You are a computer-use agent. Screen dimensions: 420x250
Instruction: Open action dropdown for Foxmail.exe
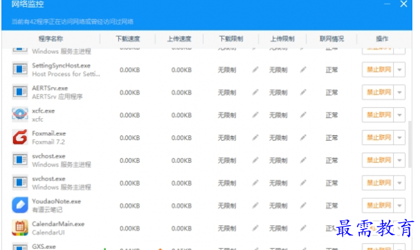(x=399, y=137)
